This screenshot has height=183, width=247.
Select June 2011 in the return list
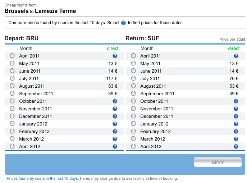134,71
